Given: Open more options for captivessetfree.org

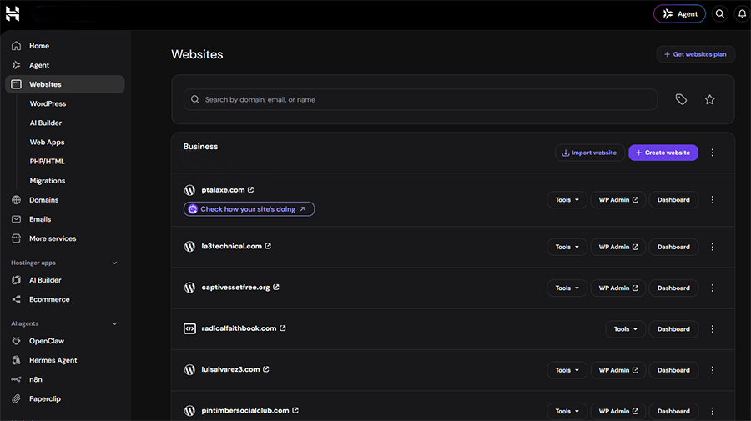Looking at the screenshot, I should 713,288.
